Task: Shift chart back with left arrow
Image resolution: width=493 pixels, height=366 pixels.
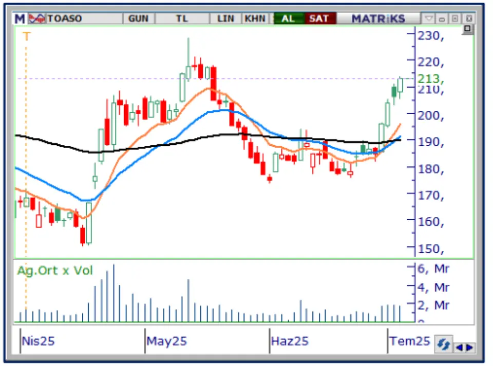Action: coord(459,347)
